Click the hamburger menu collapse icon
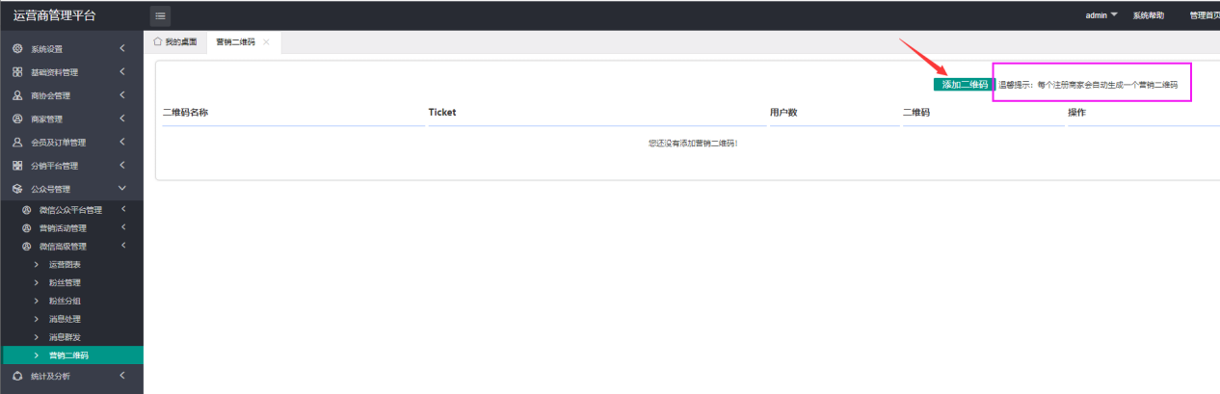1220x394 pixels. point(160,15)
